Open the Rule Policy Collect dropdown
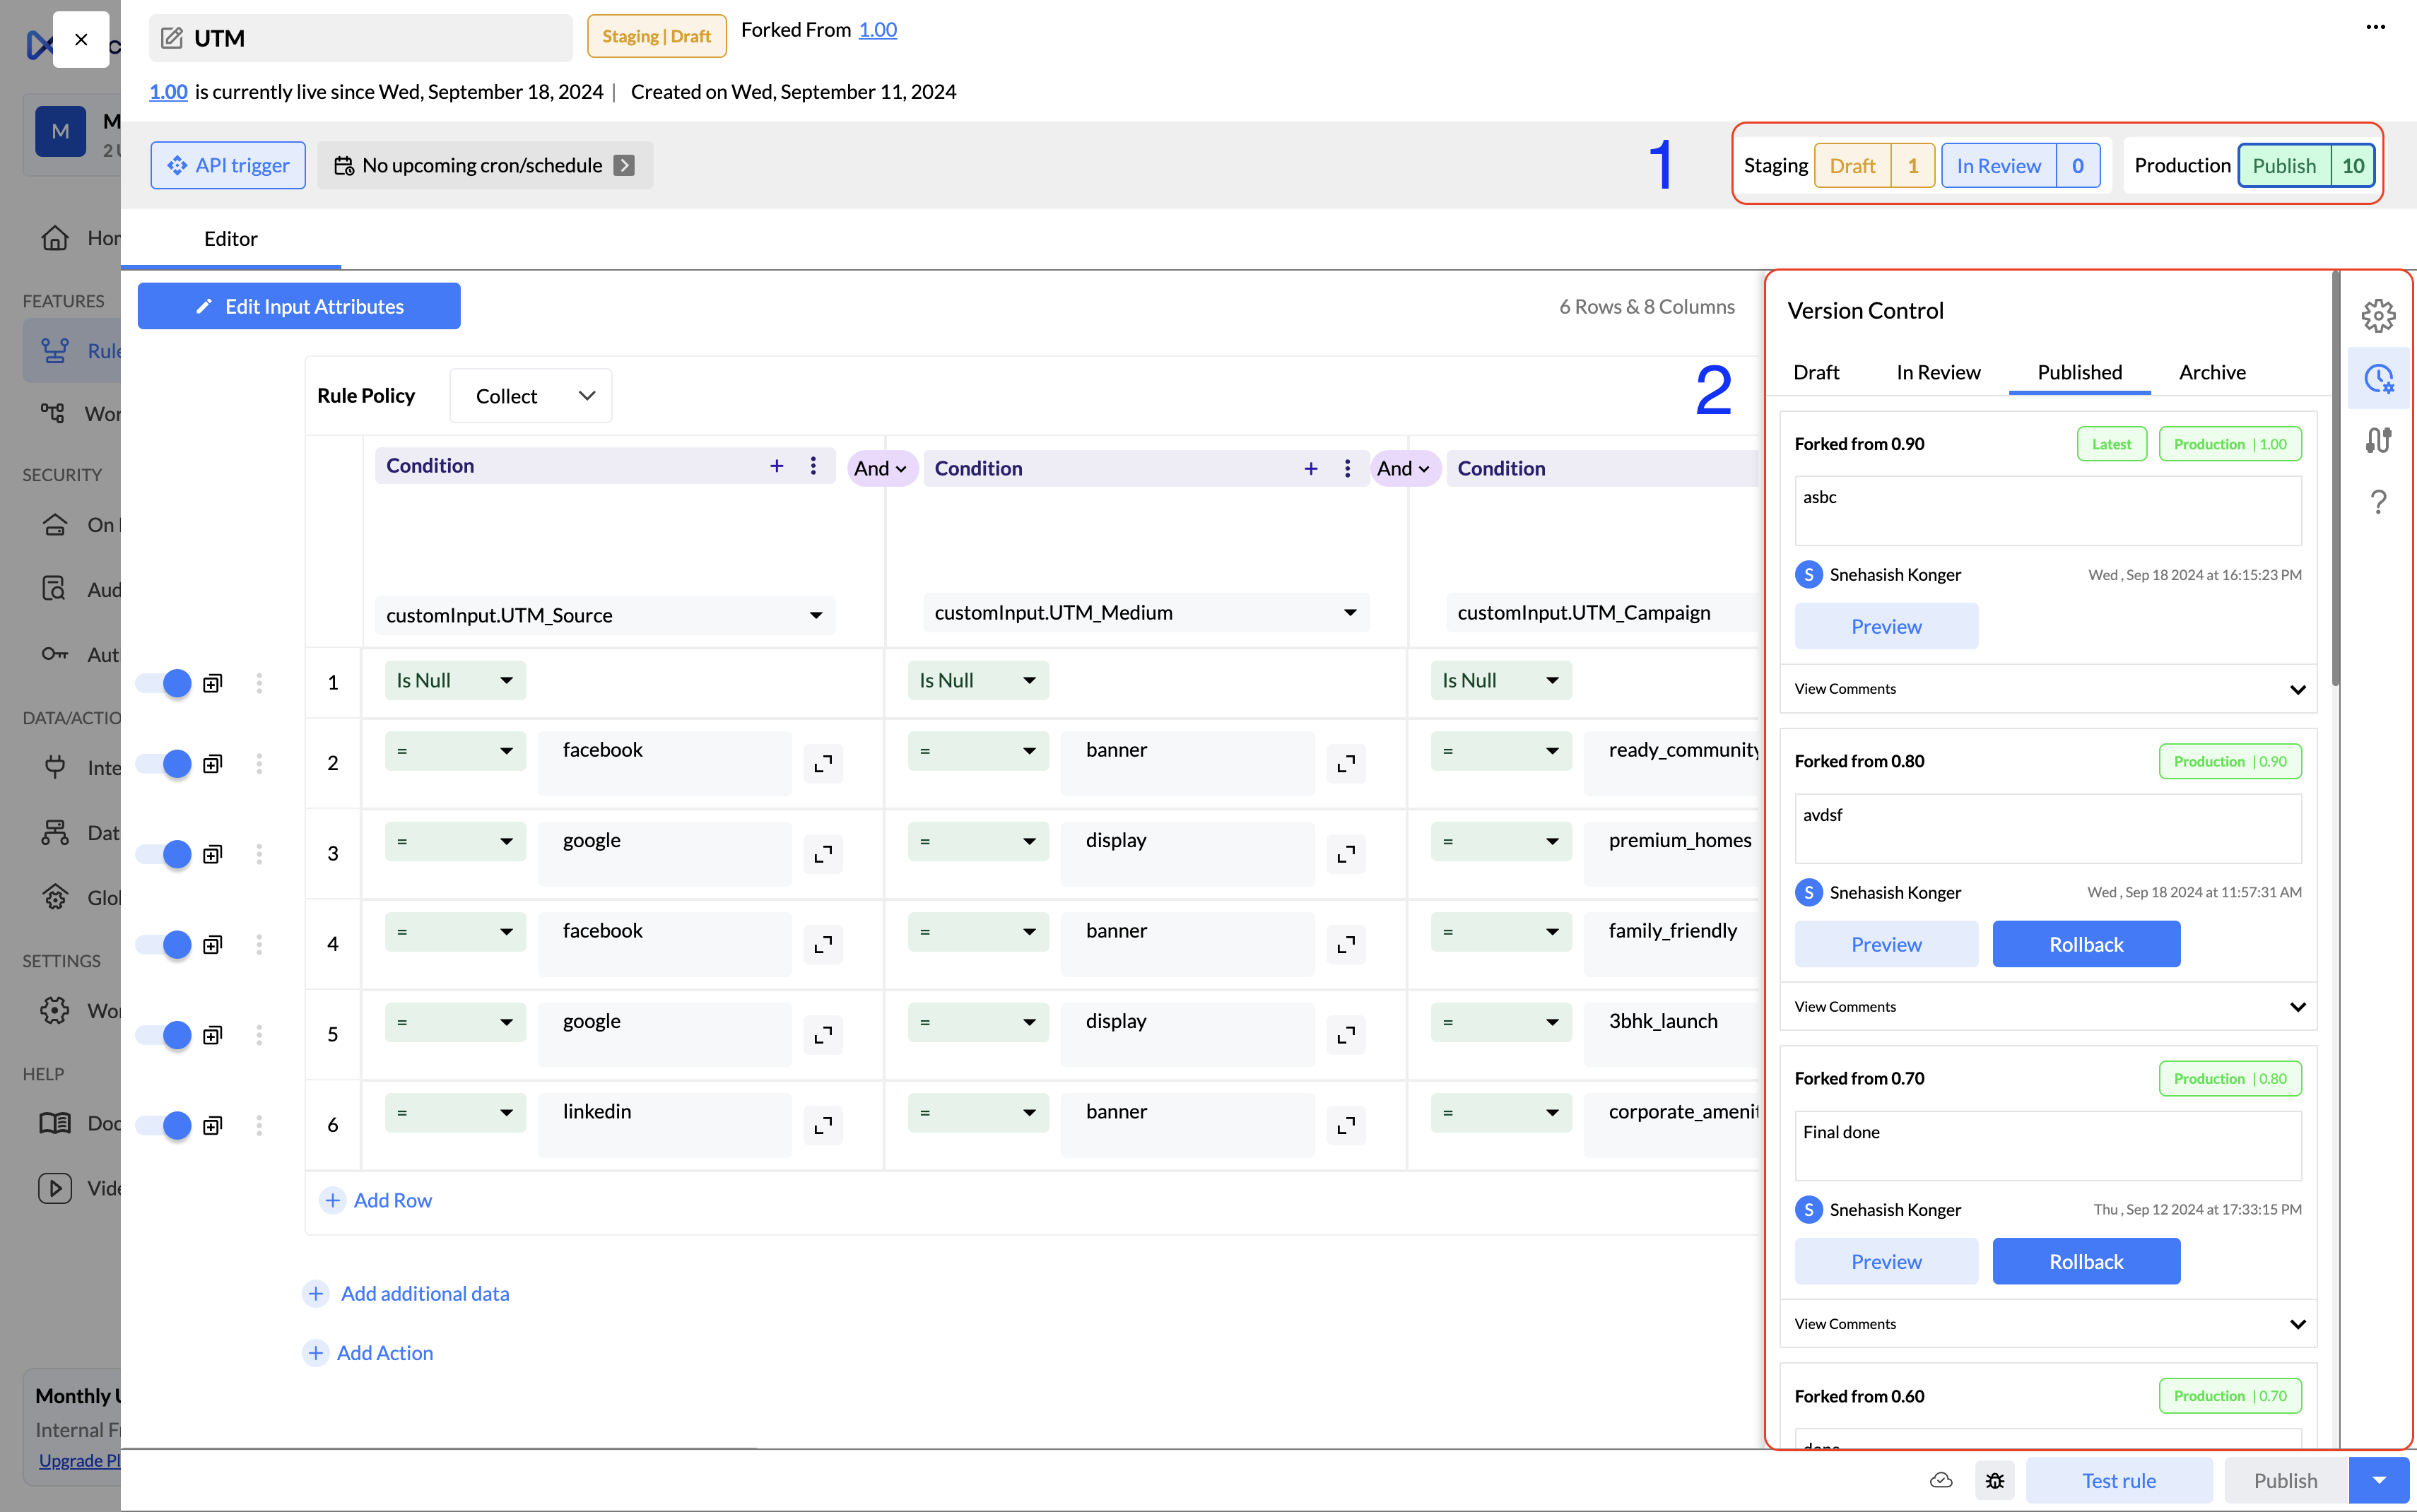Viewport: 2417px width, 1512px height. pos(531,396)
